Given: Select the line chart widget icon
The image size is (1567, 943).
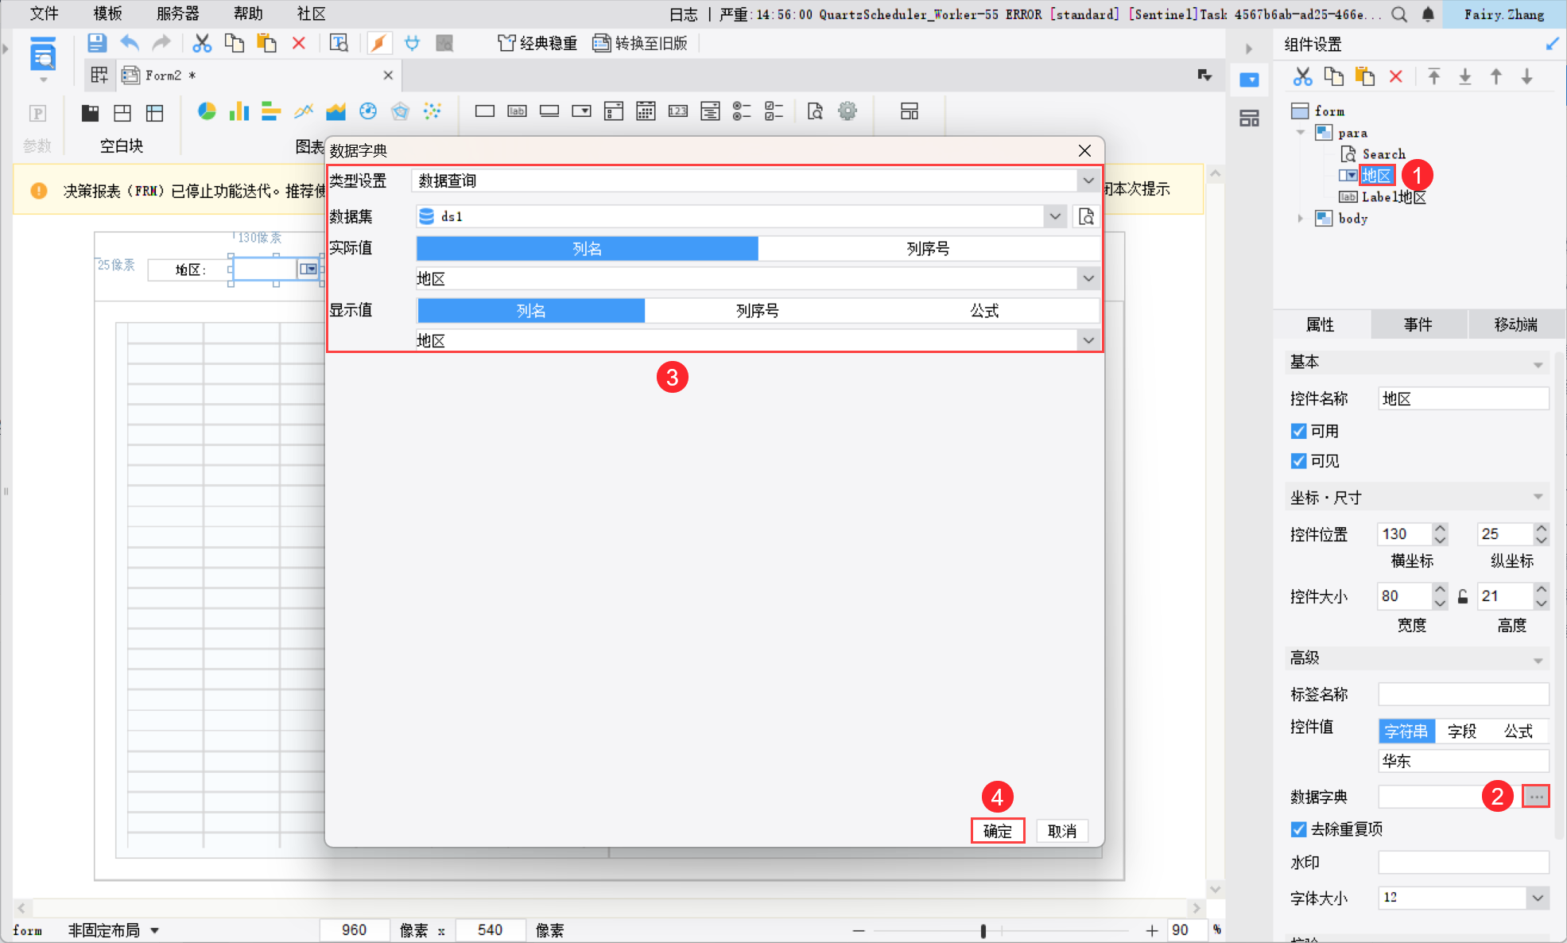Looking at the screenshot, I should [304, 111].
